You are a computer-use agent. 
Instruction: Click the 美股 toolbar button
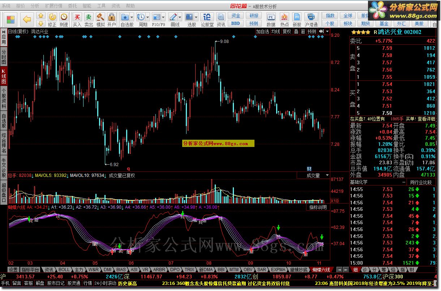click(419, 23)
